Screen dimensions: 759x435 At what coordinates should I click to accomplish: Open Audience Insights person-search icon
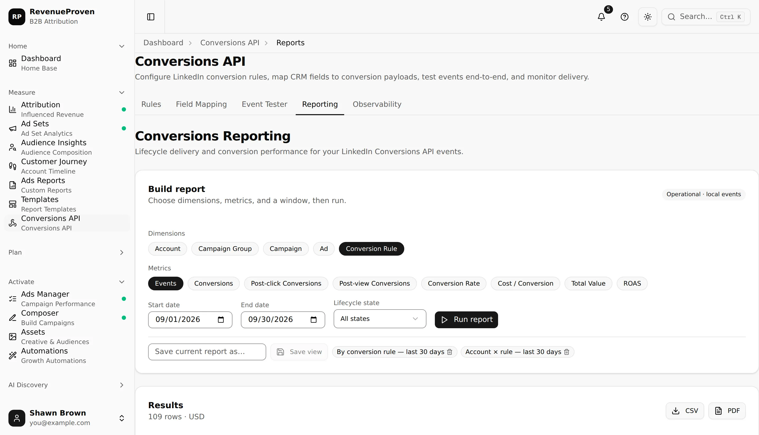click(x=13, y=147)
